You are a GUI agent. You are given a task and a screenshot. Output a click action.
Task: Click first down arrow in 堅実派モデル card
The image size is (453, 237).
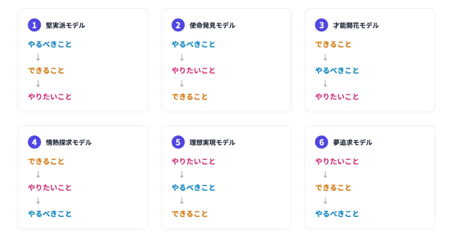point(38,57)
